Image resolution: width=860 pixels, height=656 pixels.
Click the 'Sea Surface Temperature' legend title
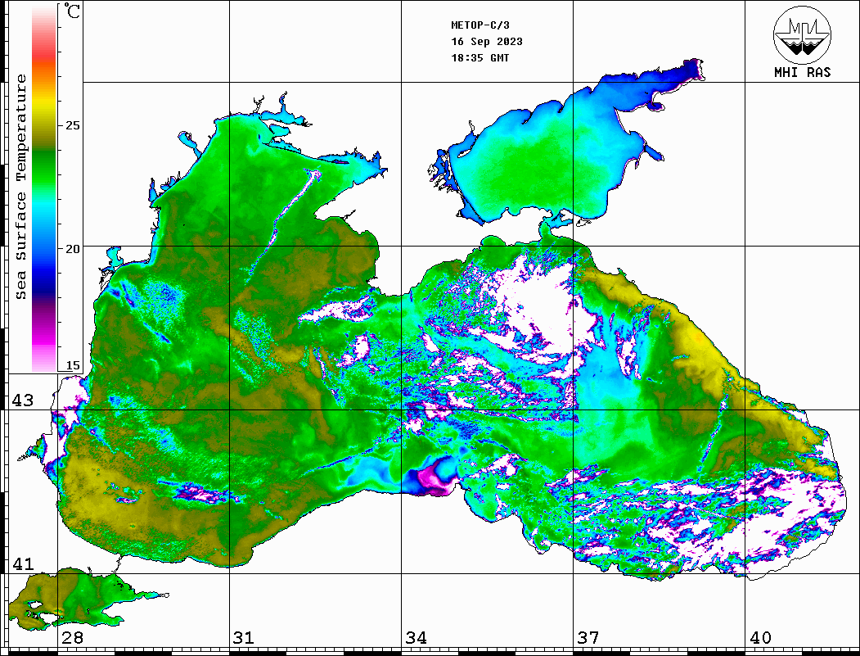(20, 188)
